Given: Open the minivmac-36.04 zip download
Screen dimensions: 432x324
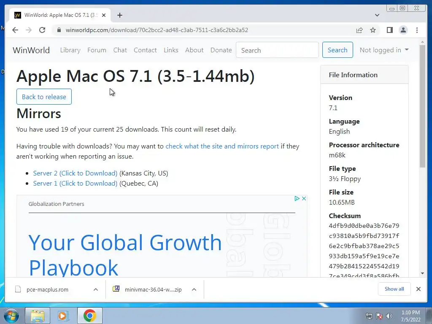Looking at the screenshot, I should coord(153,289).
